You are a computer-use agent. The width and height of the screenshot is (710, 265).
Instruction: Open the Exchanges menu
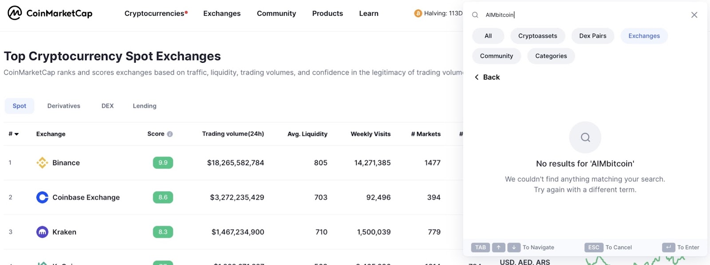point(222,13)
